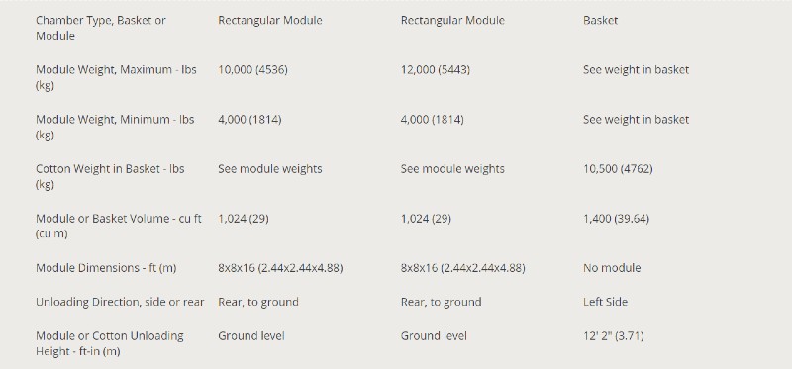Select the Basket chamber type value
This screenshot has width=792, height=369.
point(600,20)
